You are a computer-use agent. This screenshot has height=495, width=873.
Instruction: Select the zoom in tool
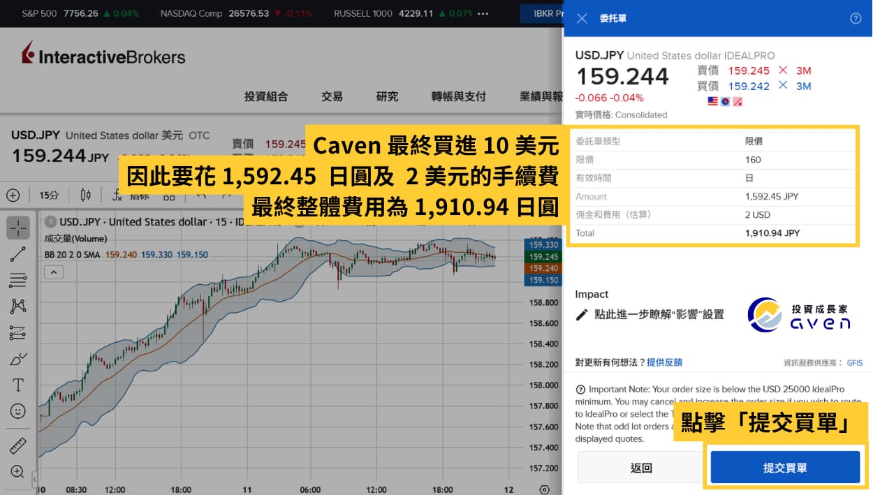coord(18,471)
